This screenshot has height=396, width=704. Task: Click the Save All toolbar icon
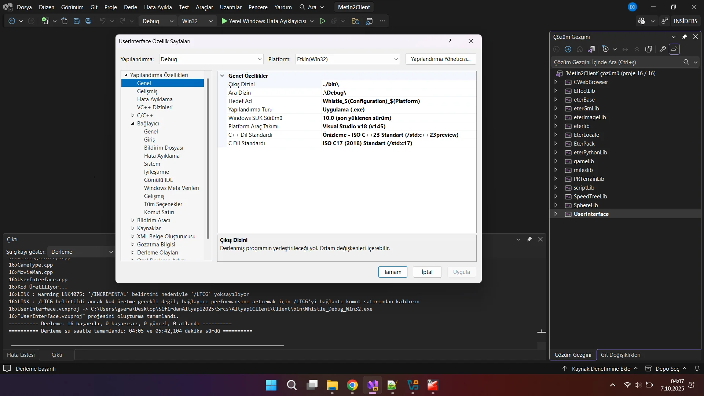click(x=88, y=21)
